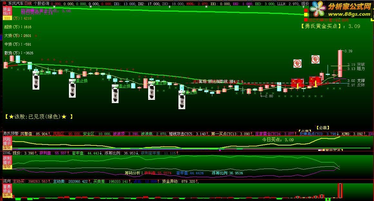Click the tallest red capital-flow bar
The height and width of the screenshot is (201, 374).
[340, 190]
